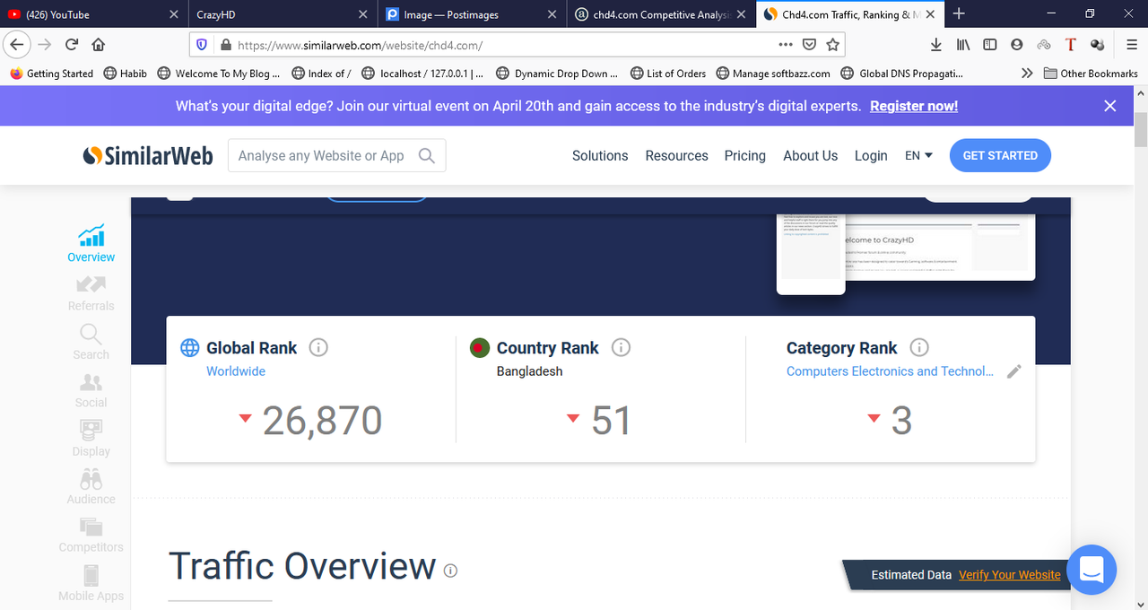This screenshot has height=610, width=1148.
Task: Click the GET STARTED button
Action: point(1000,155)
